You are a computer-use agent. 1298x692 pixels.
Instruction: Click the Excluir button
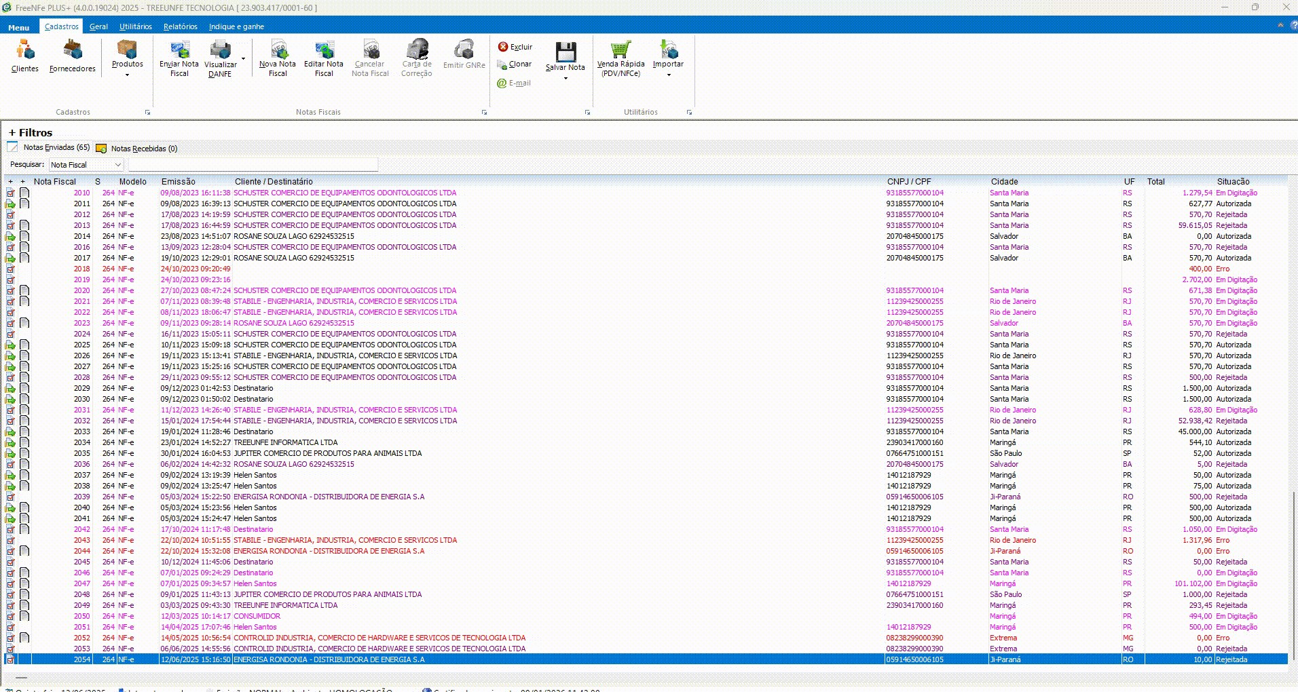click(x=515, y=47)
